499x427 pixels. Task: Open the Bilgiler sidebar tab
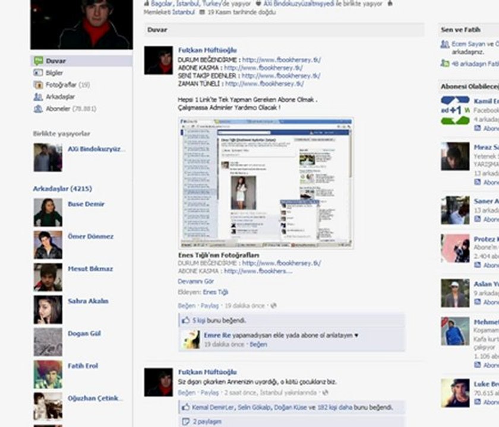54,73
